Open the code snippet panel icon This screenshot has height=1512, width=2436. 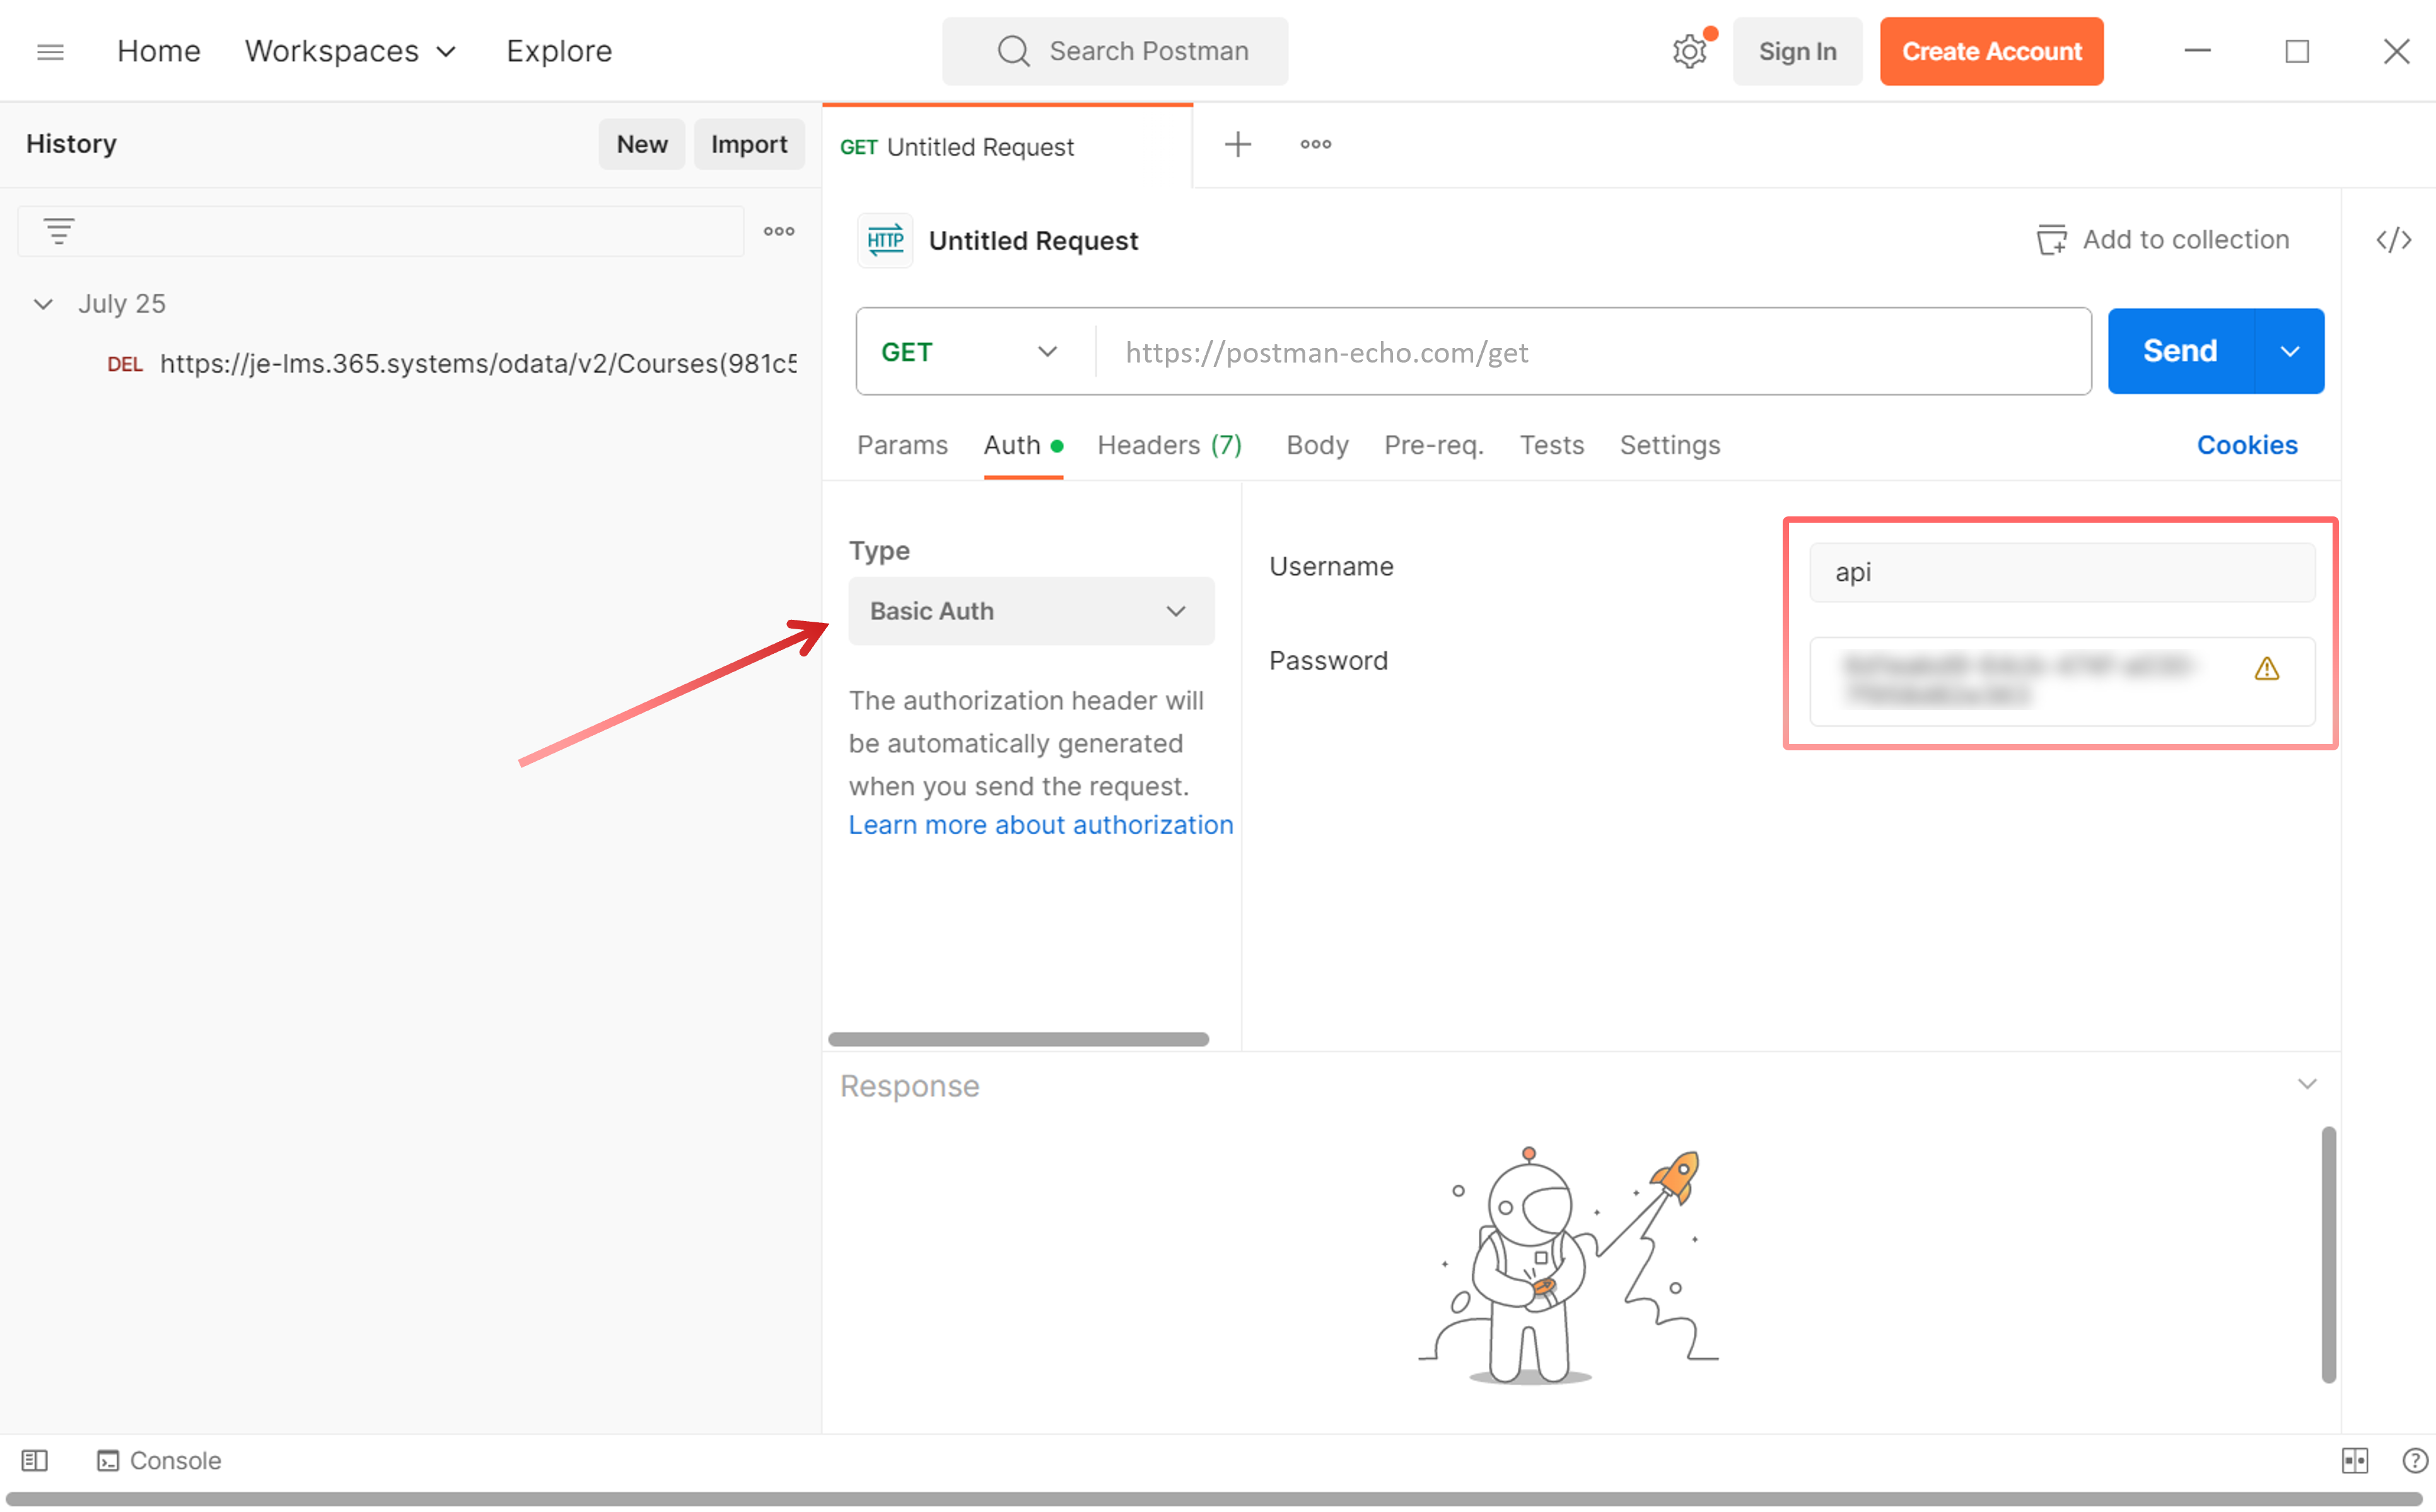(2393, 240)
